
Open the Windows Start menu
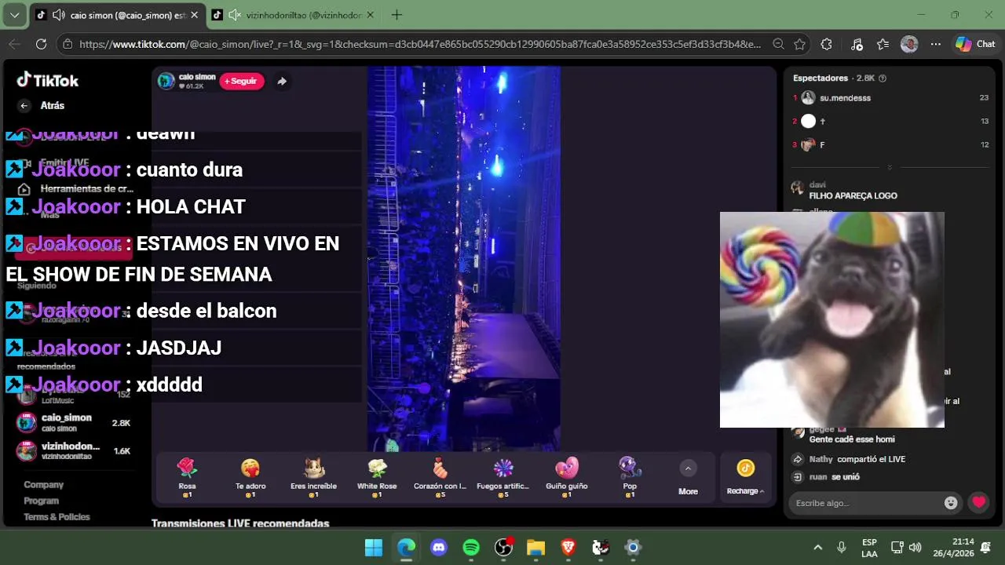tap(374, 548)
